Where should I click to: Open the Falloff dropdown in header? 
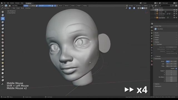pyautogui.click(x=79, y=6)
